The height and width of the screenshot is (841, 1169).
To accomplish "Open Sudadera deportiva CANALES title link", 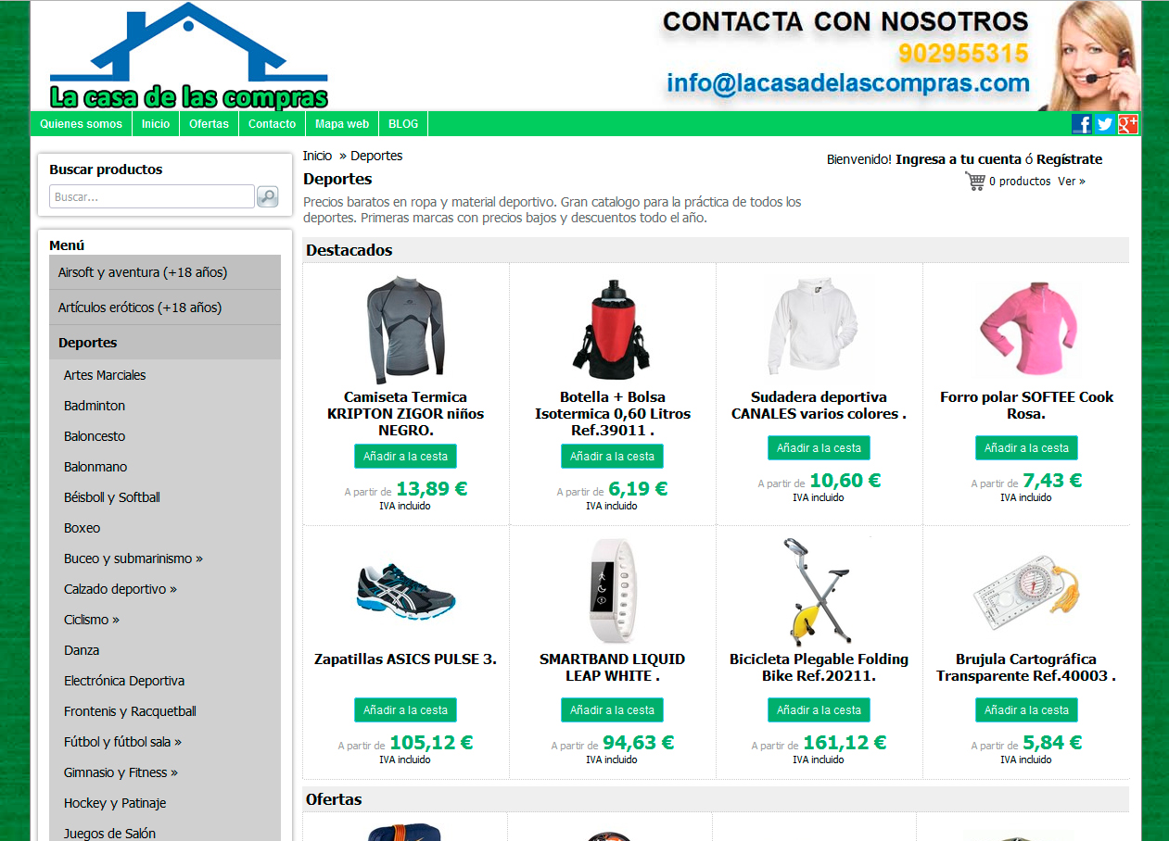I will click(819, 406).
